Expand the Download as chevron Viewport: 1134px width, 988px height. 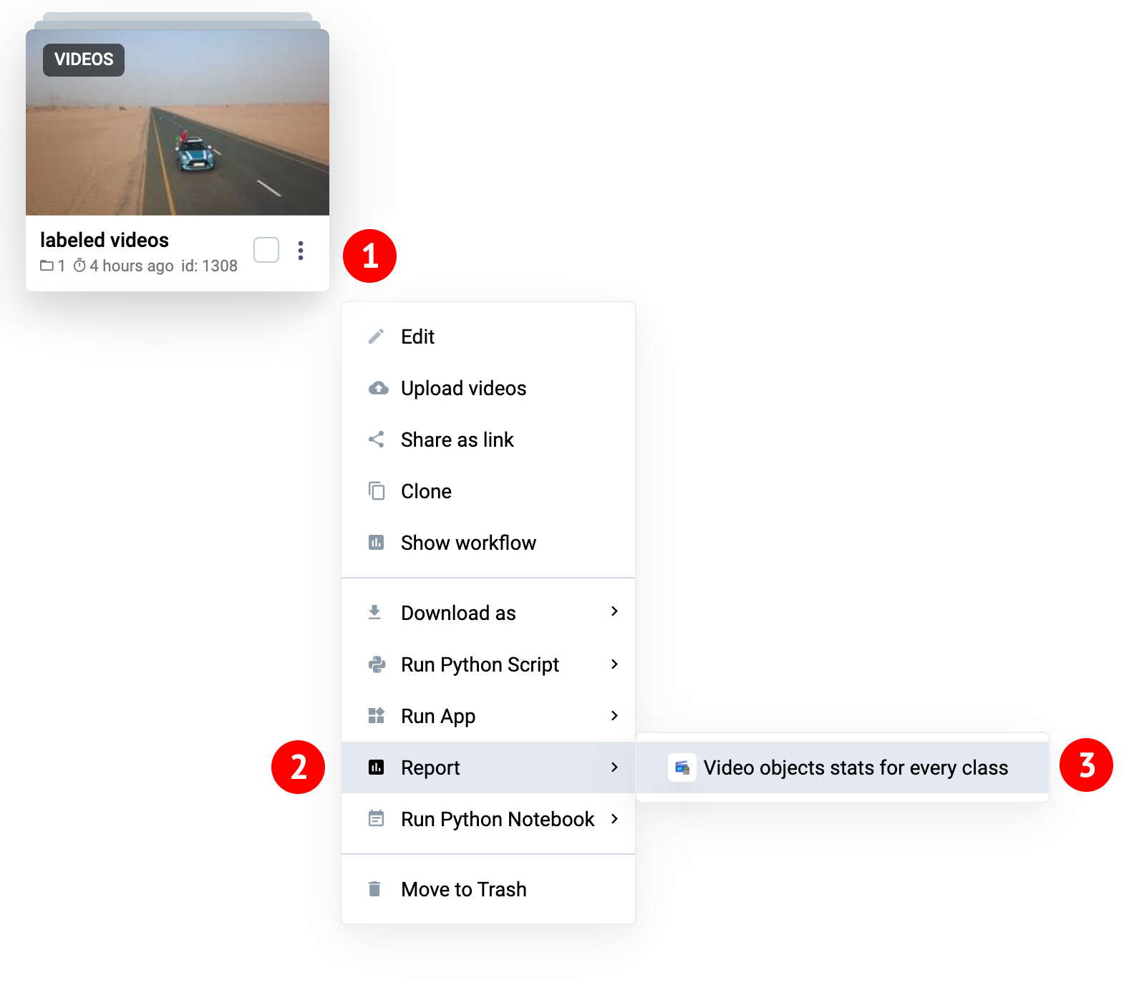614,611
